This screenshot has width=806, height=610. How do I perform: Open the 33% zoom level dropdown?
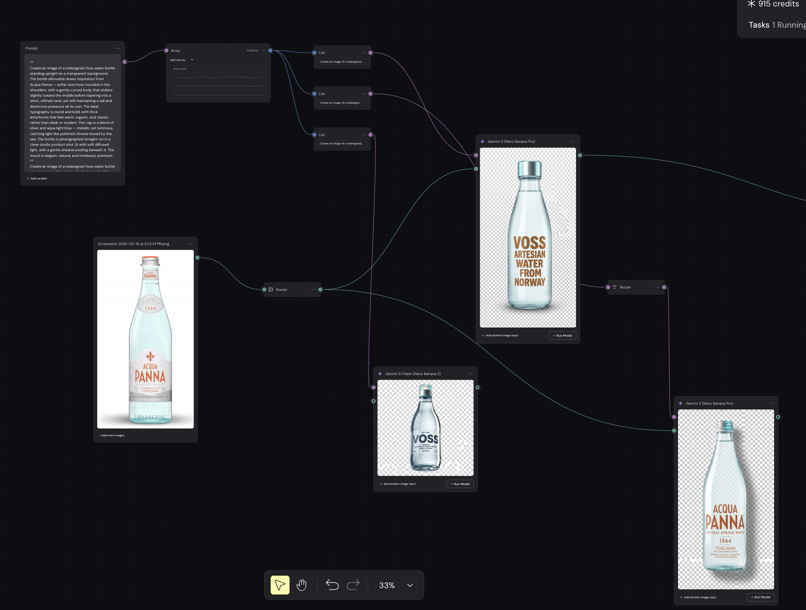(396, 585)
